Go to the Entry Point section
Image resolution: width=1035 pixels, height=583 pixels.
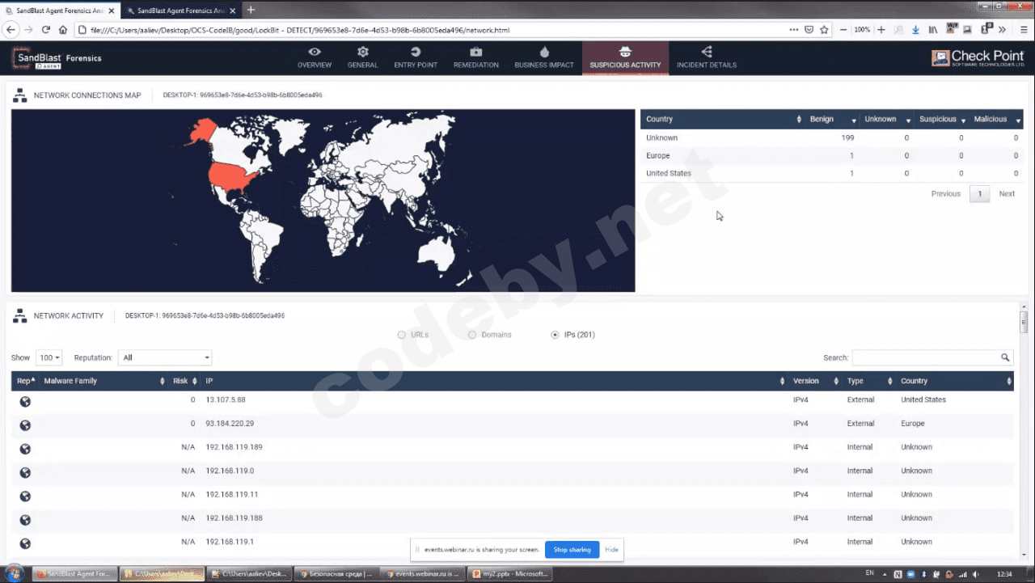416,57
